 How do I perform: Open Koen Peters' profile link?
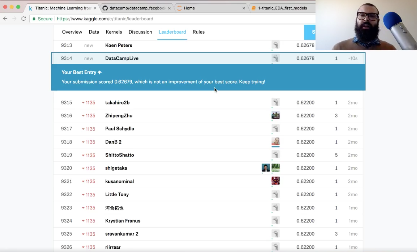pos(119,45)
